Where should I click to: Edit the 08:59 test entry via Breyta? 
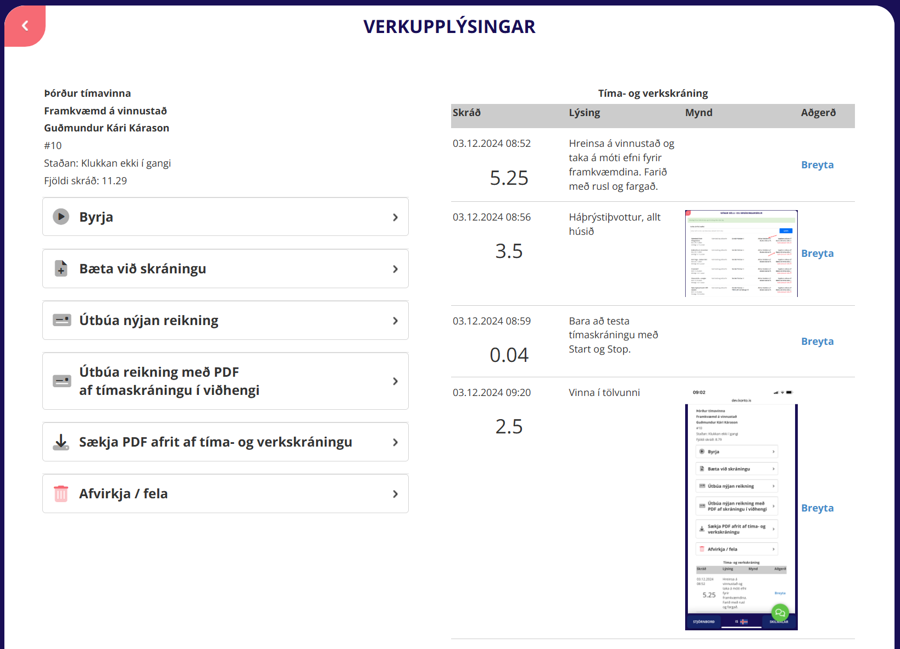click(x=817, y=342)
